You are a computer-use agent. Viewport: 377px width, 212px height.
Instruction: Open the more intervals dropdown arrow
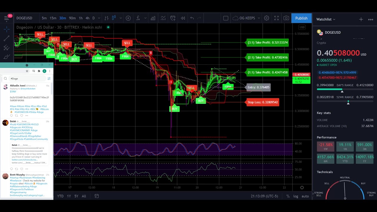(x=99, y=18)
